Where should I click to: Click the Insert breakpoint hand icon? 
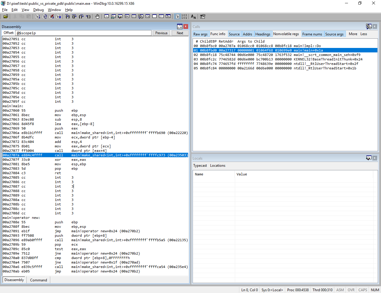[97, 16]
